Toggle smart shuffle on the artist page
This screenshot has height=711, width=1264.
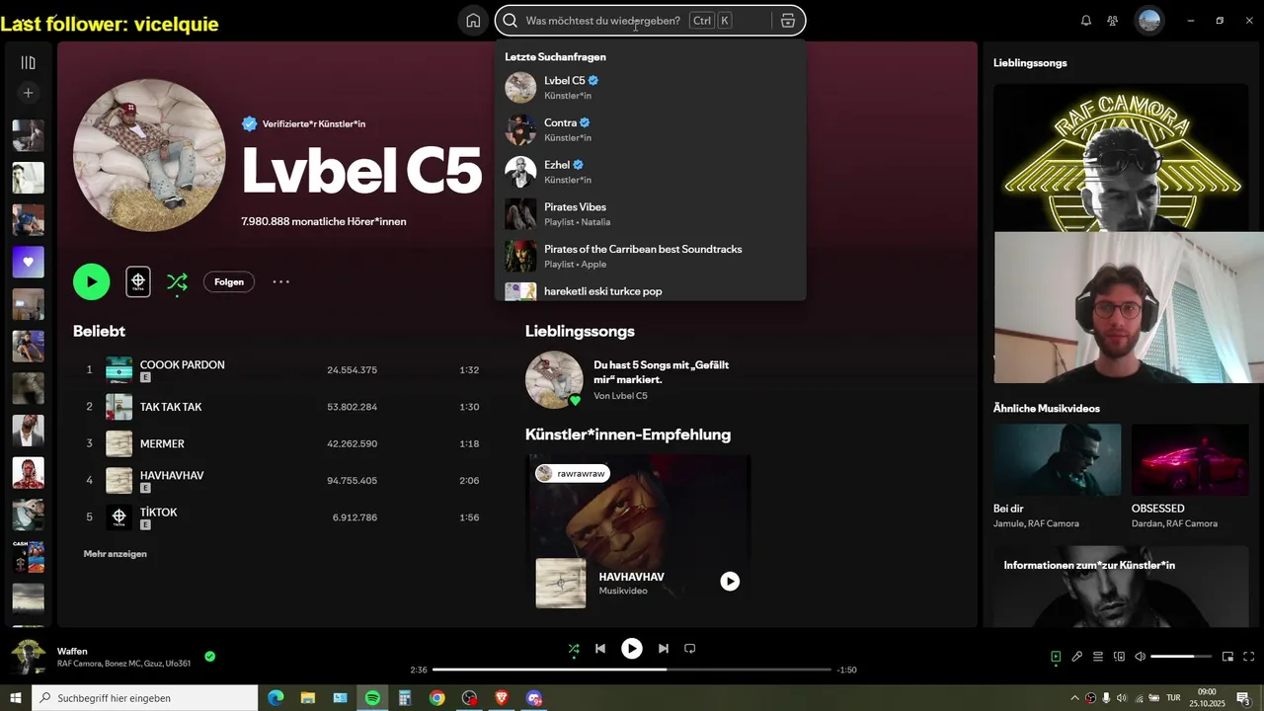177,282
